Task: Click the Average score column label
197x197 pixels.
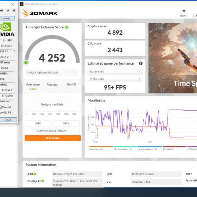Action: pyautogui.click(x=52, y=84)
